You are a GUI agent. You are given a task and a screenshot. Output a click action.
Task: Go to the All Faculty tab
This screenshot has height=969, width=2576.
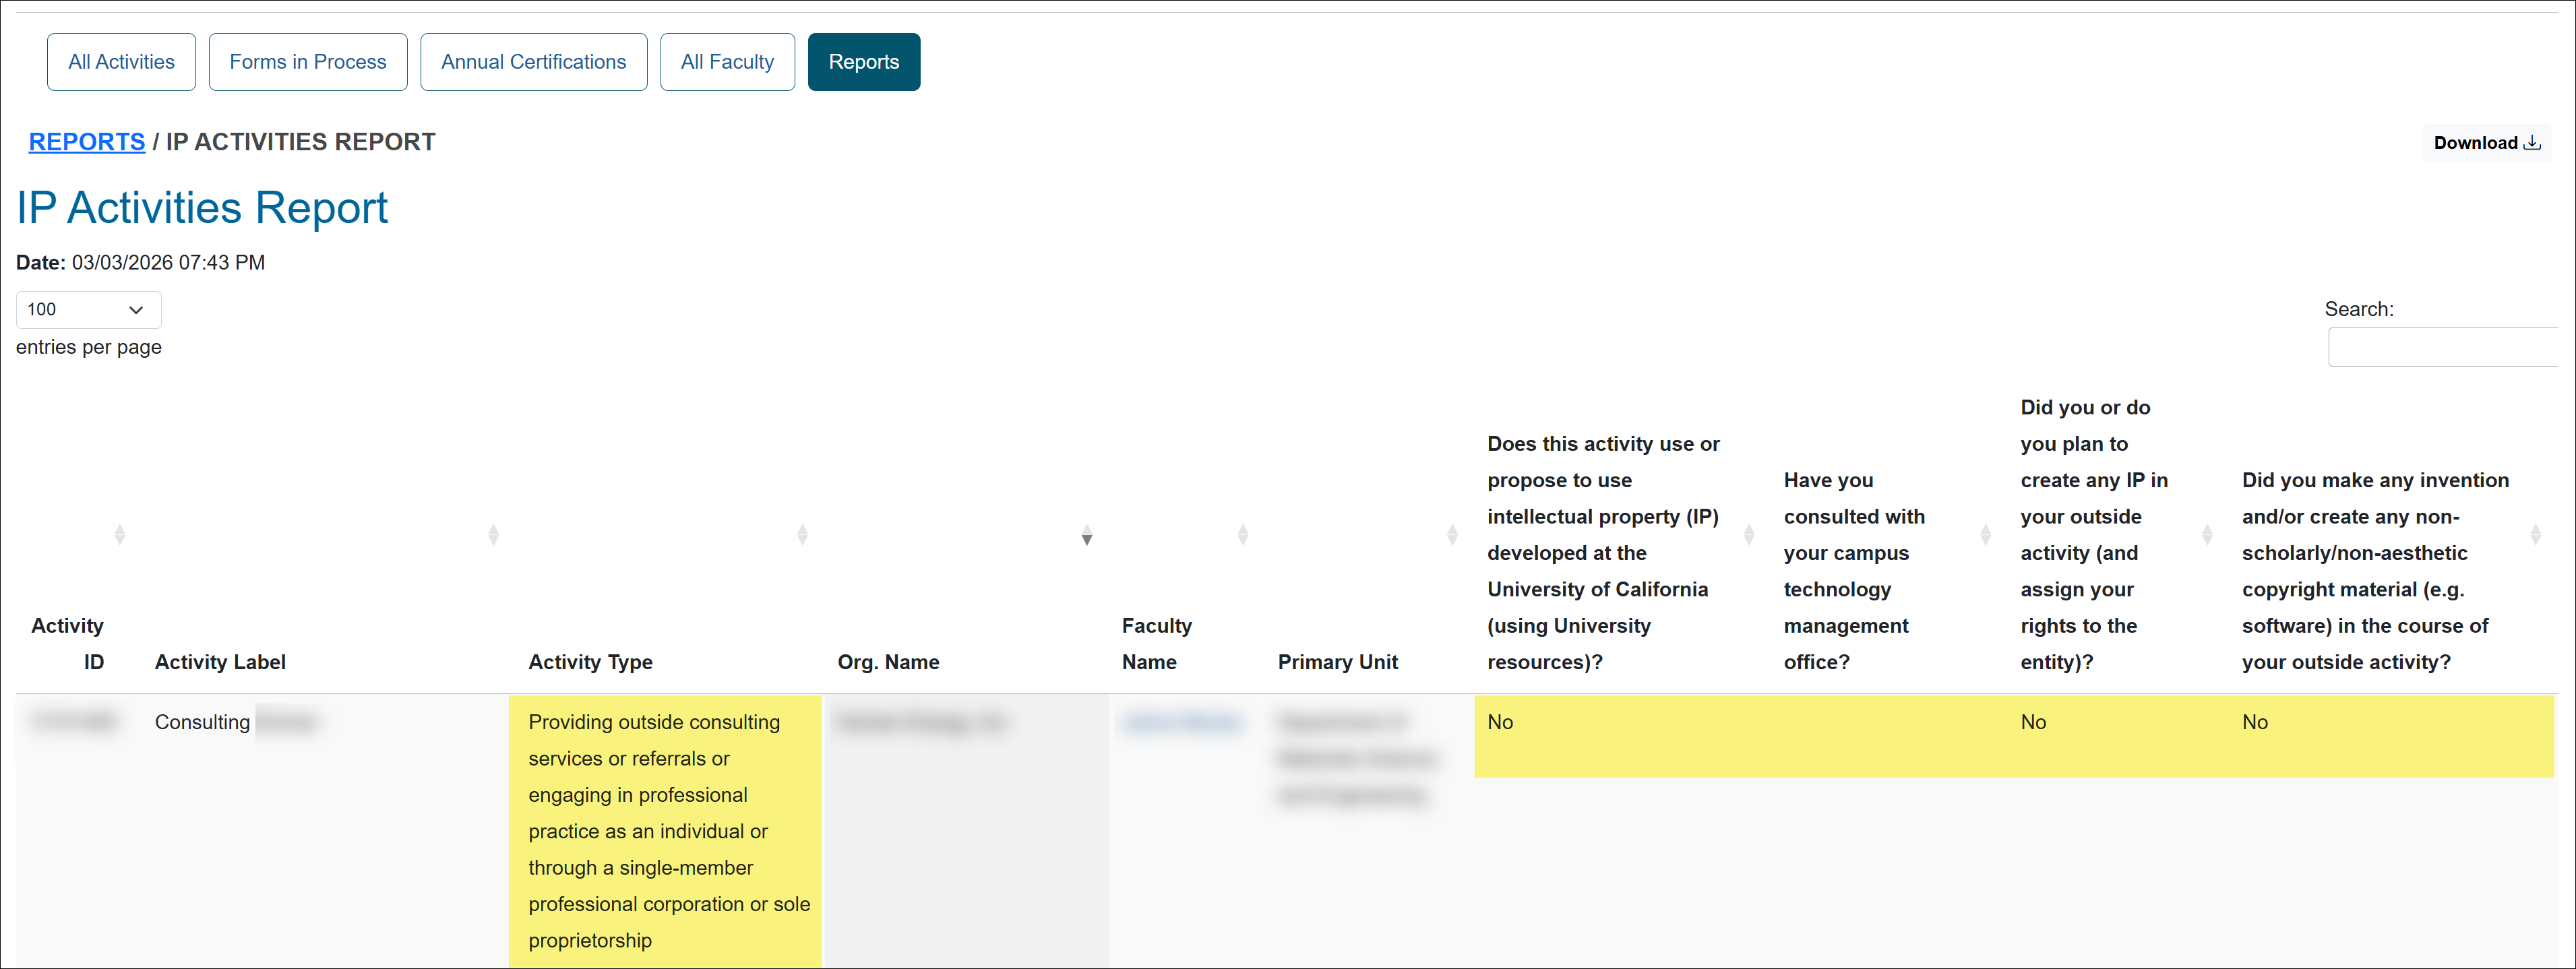coord(727,62)
